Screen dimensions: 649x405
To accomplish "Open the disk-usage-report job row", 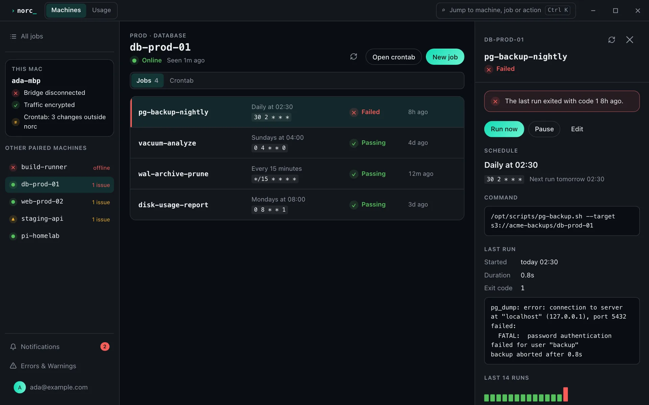I will [x=297, y=205].
